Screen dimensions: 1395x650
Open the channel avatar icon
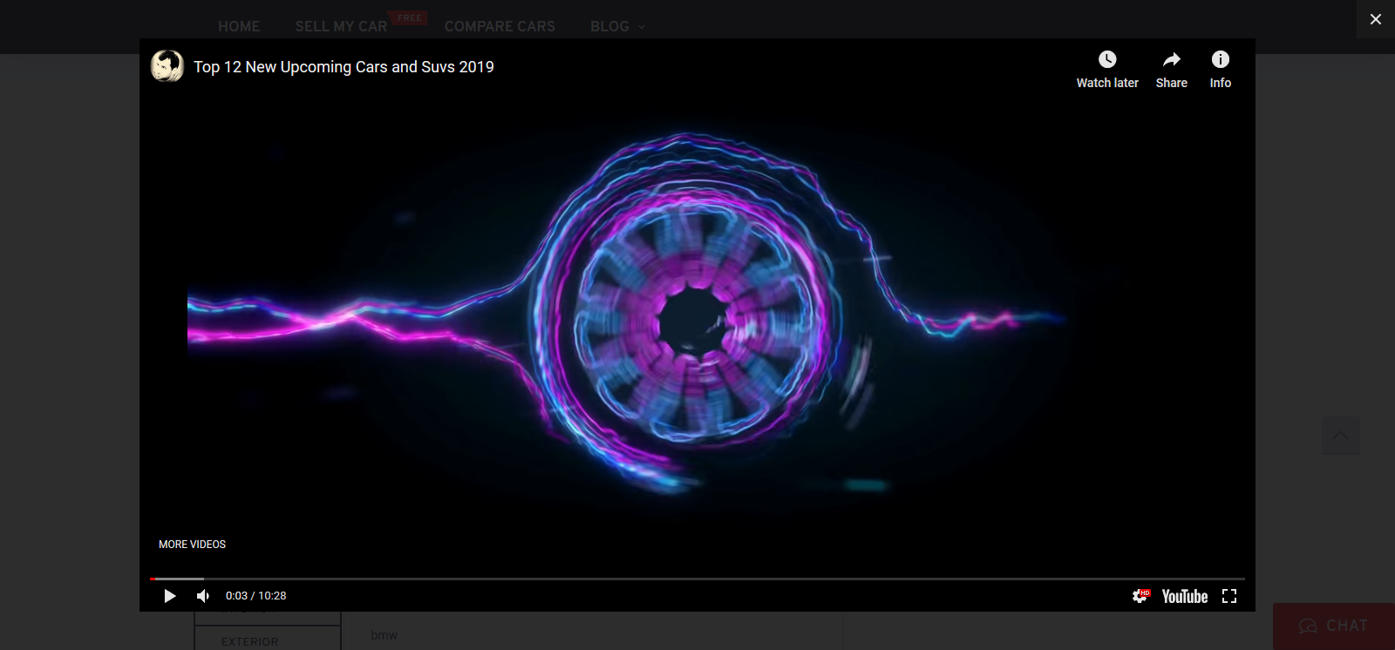pyautogui.click(x=167, y=66)
